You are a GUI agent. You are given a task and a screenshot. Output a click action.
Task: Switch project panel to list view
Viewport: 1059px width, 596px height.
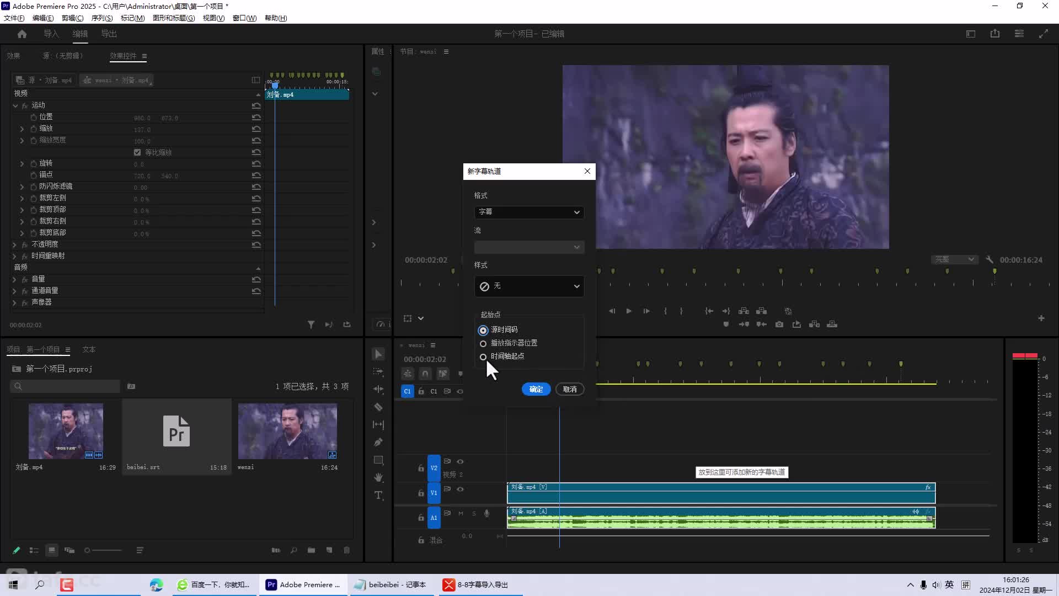[34, 550]
